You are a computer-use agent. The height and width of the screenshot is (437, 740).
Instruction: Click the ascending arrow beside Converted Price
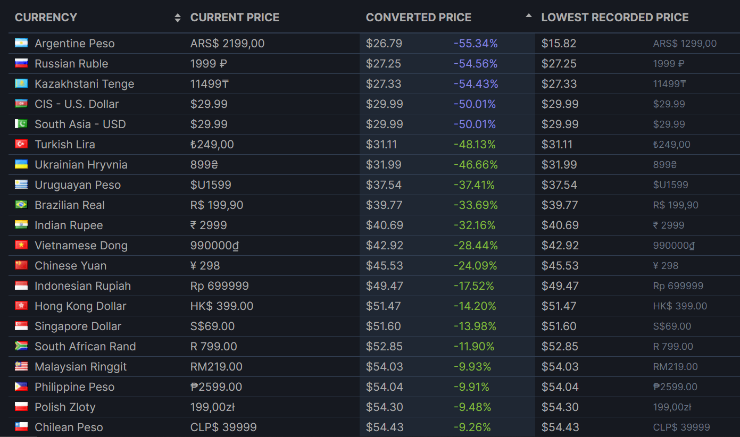(x=528, y=16)
